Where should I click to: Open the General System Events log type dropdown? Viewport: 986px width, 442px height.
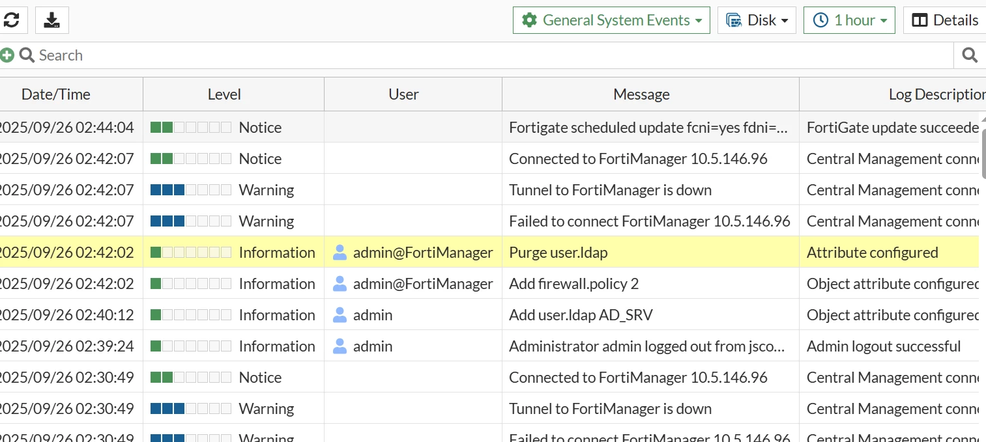tap(611, 20)
